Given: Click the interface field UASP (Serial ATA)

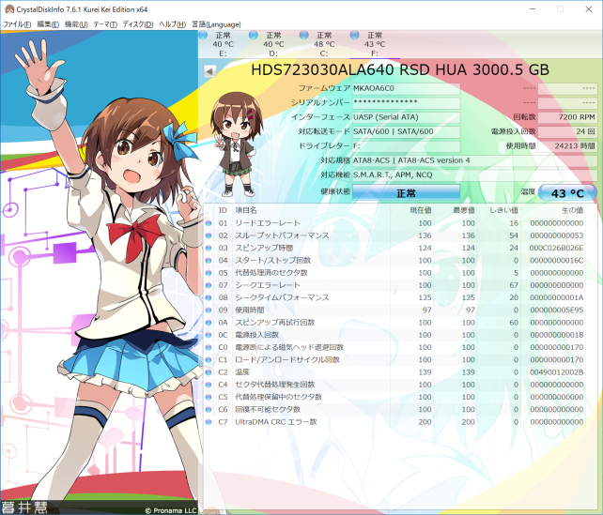Looking at the screenshot, I should point(406,117).
